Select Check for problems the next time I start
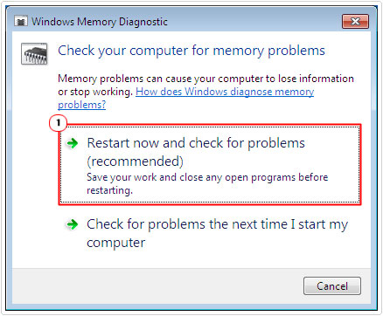 pos(210,233)
